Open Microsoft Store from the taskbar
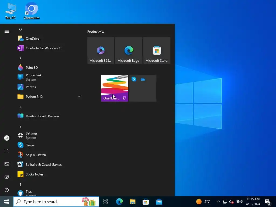 pyautogui.click(x=146, y=202)
